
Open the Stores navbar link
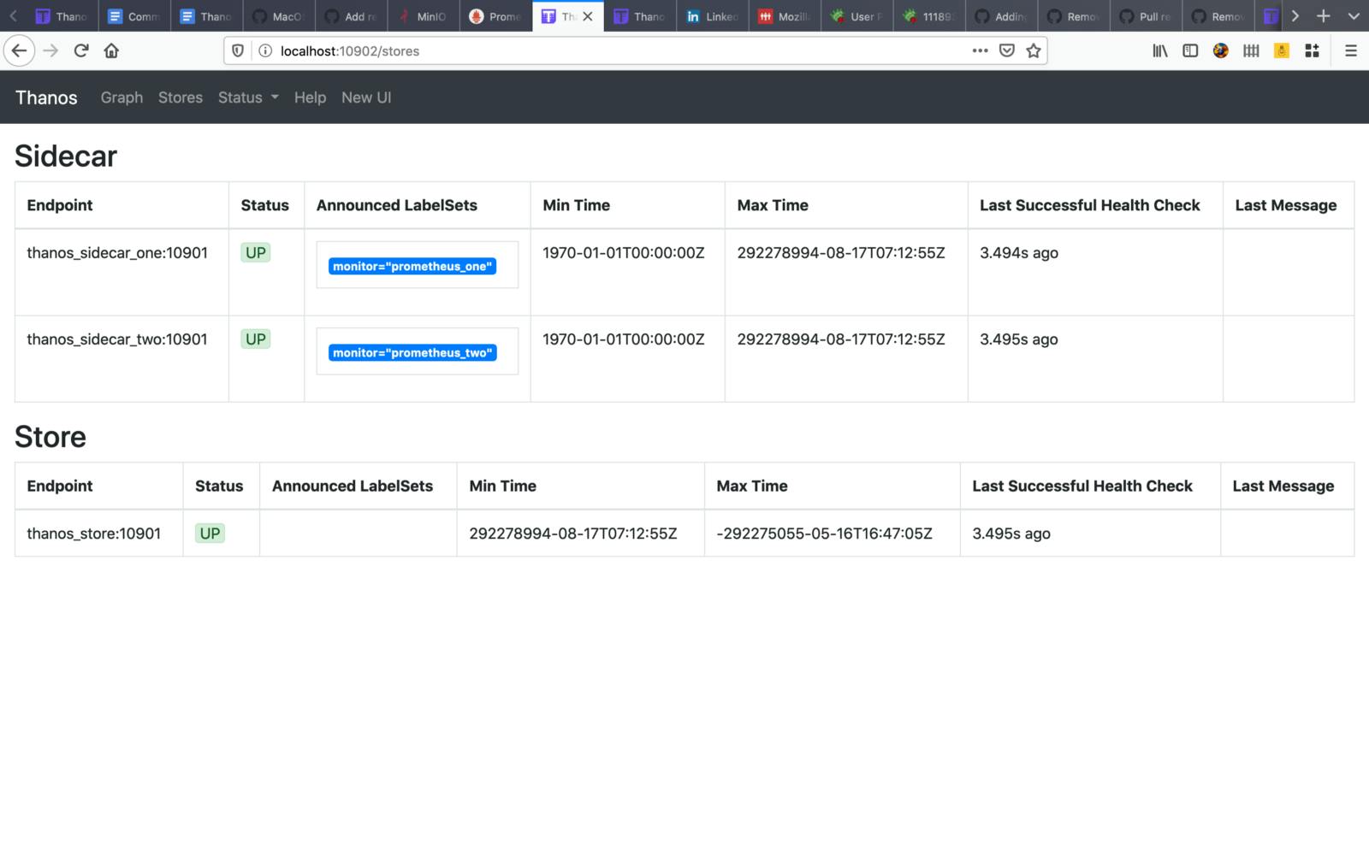point(181,97)
